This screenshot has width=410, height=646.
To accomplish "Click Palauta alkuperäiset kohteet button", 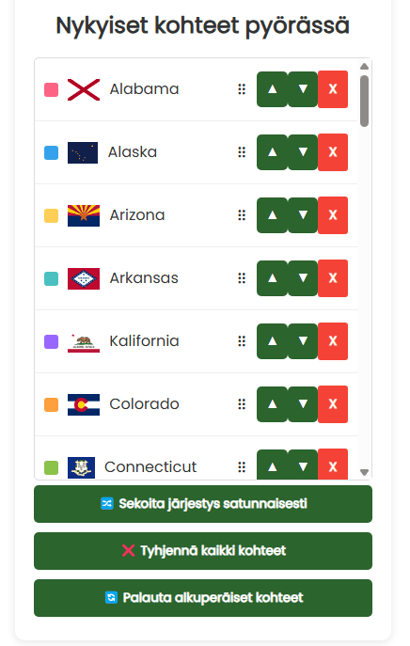I will point(203,598).
